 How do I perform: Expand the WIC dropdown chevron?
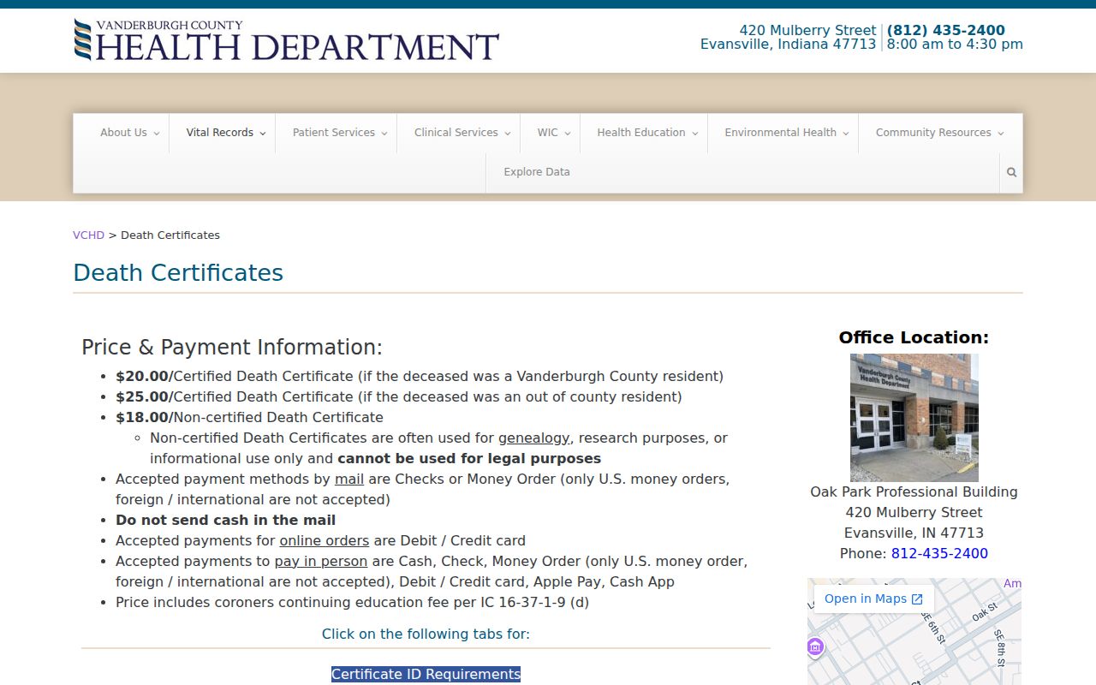[567, 134]
